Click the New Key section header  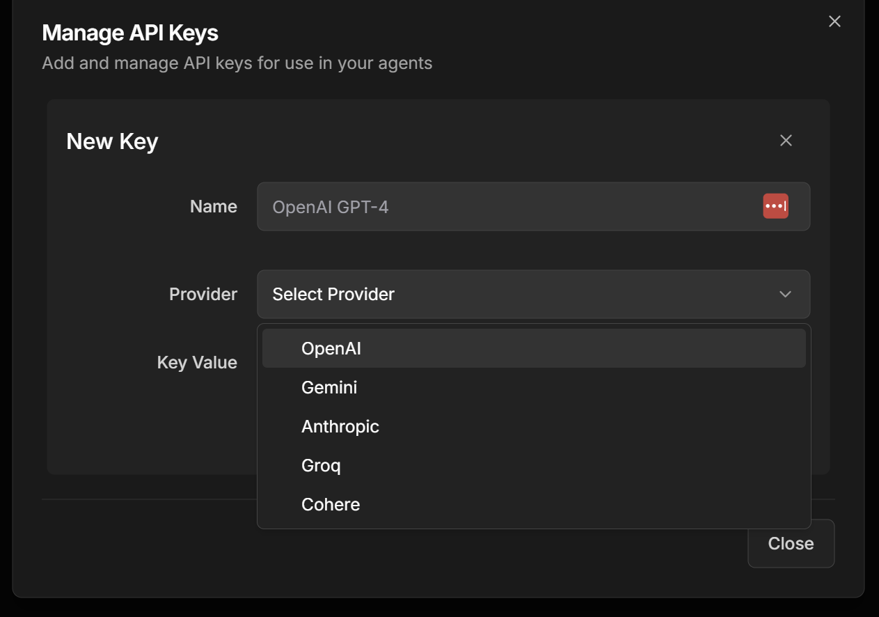click(x=111, y=141)
